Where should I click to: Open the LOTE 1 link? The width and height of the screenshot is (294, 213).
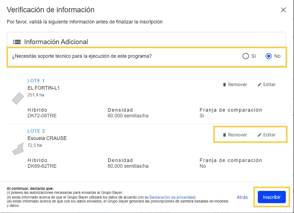[x=36, y=81]
